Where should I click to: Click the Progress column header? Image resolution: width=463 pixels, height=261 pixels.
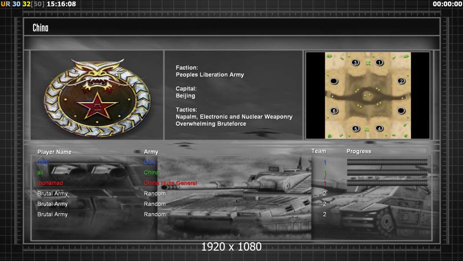(359, 151)
